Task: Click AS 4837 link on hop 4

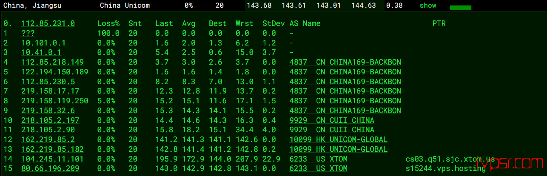Action: pos(345,62)
